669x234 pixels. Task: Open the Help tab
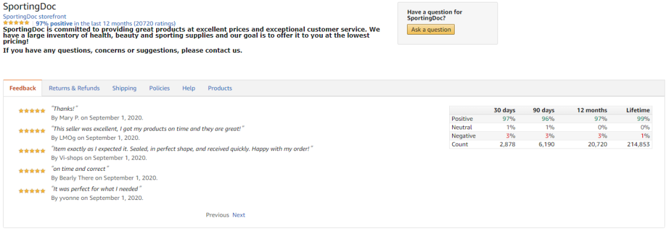coord(188,89)
